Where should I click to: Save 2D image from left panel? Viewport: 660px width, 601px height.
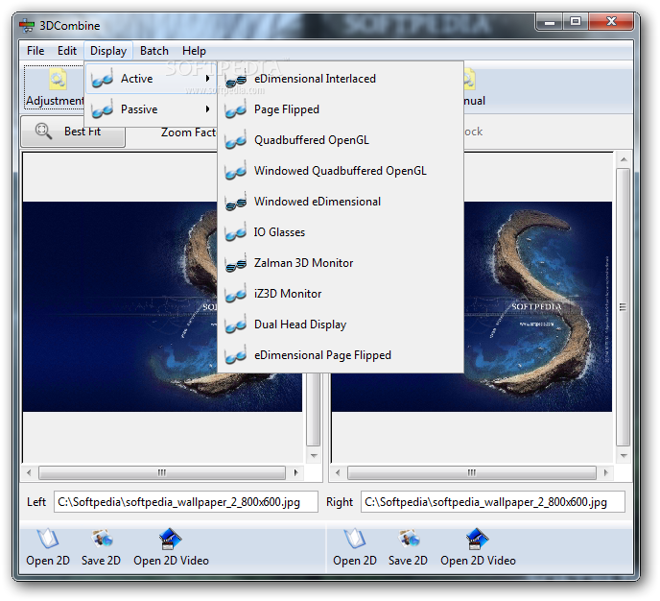pos(101,547)
